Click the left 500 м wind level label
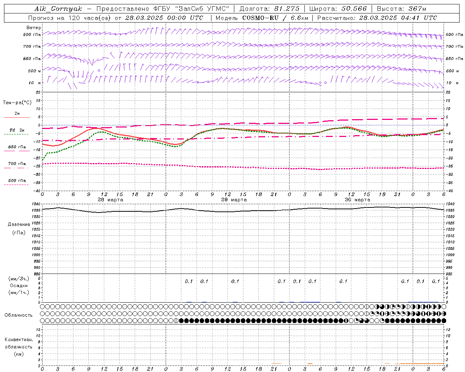 point(35,71)
